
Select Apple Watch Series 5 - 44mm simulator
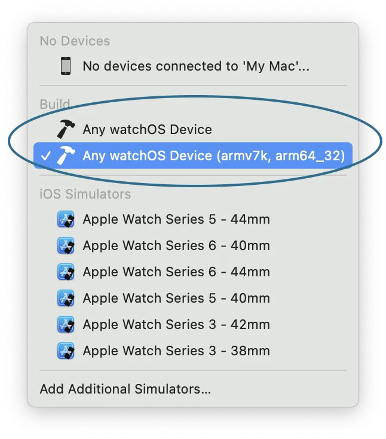pos(193,219)
